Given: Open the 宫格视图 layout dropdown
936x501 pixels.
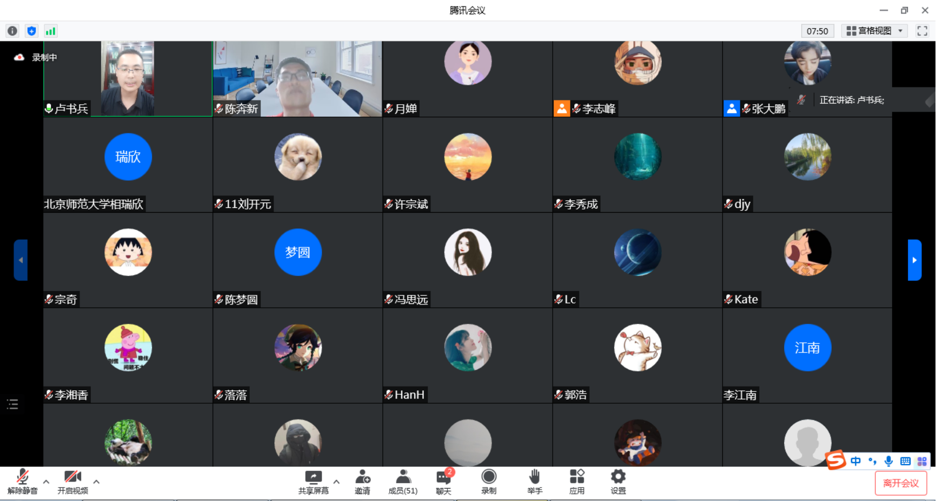Looking at the screenshot, I should 874,31.
